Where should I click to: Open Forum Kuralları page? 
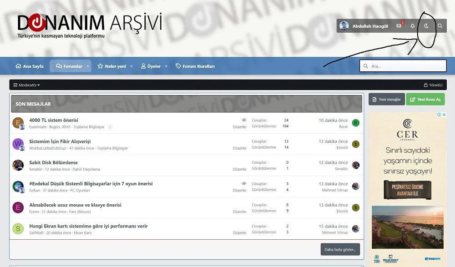coord(195,66)
